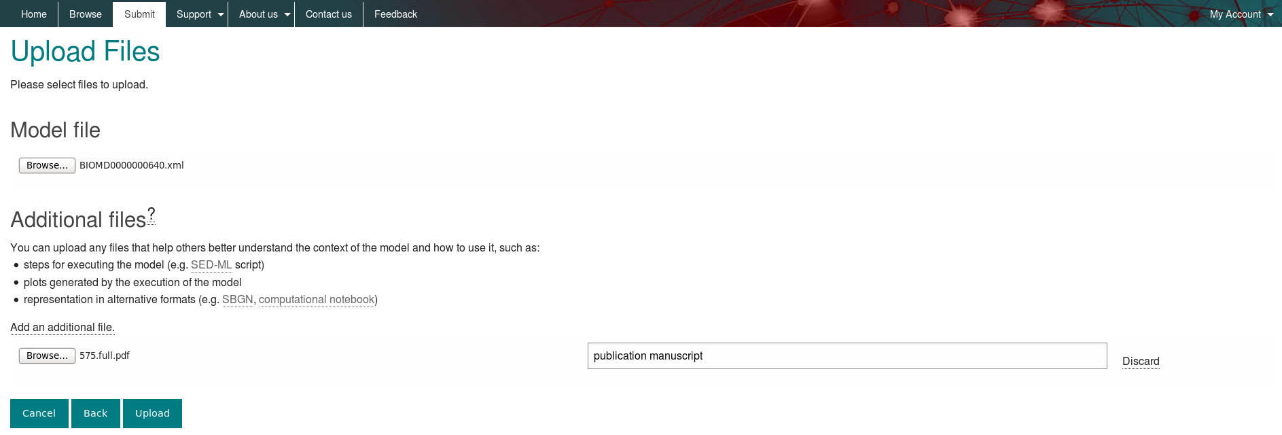Follow the SBGN link
The height and width of the screenshot is (435, 1282).
coord(237,300)
